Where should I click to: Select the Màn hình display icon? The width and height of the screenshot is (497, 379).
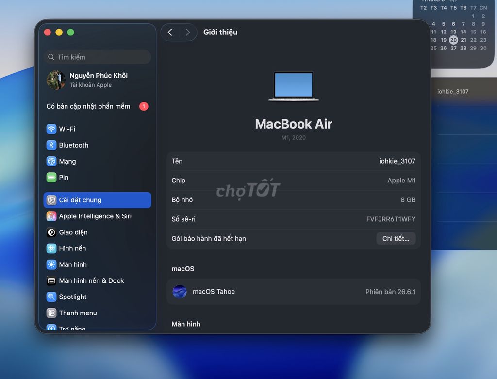(51, 264)
